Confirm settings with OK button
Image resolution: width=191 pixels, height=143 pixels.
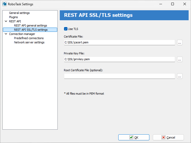[x=134, y=137]
